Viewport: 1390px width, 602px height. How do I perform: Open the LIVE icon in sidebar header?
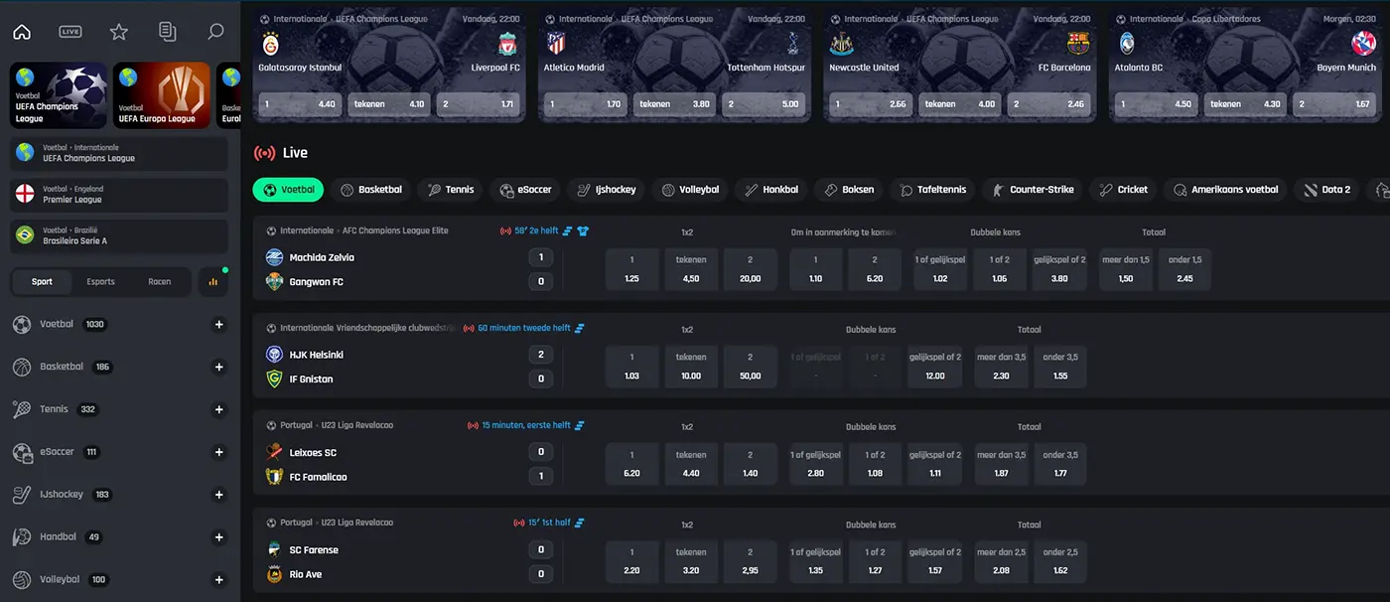[70, 32]
